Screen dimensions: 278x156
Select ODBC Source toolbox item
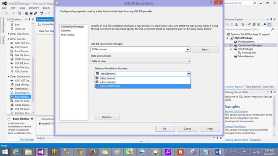(x=20, y=59)
